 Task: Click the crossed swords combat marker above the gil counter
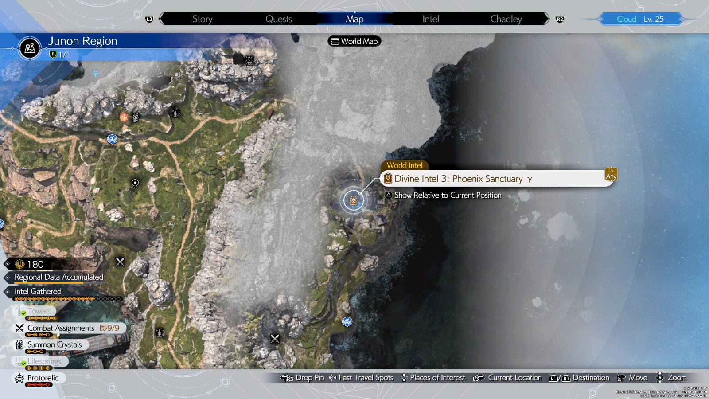coord(120,262)
